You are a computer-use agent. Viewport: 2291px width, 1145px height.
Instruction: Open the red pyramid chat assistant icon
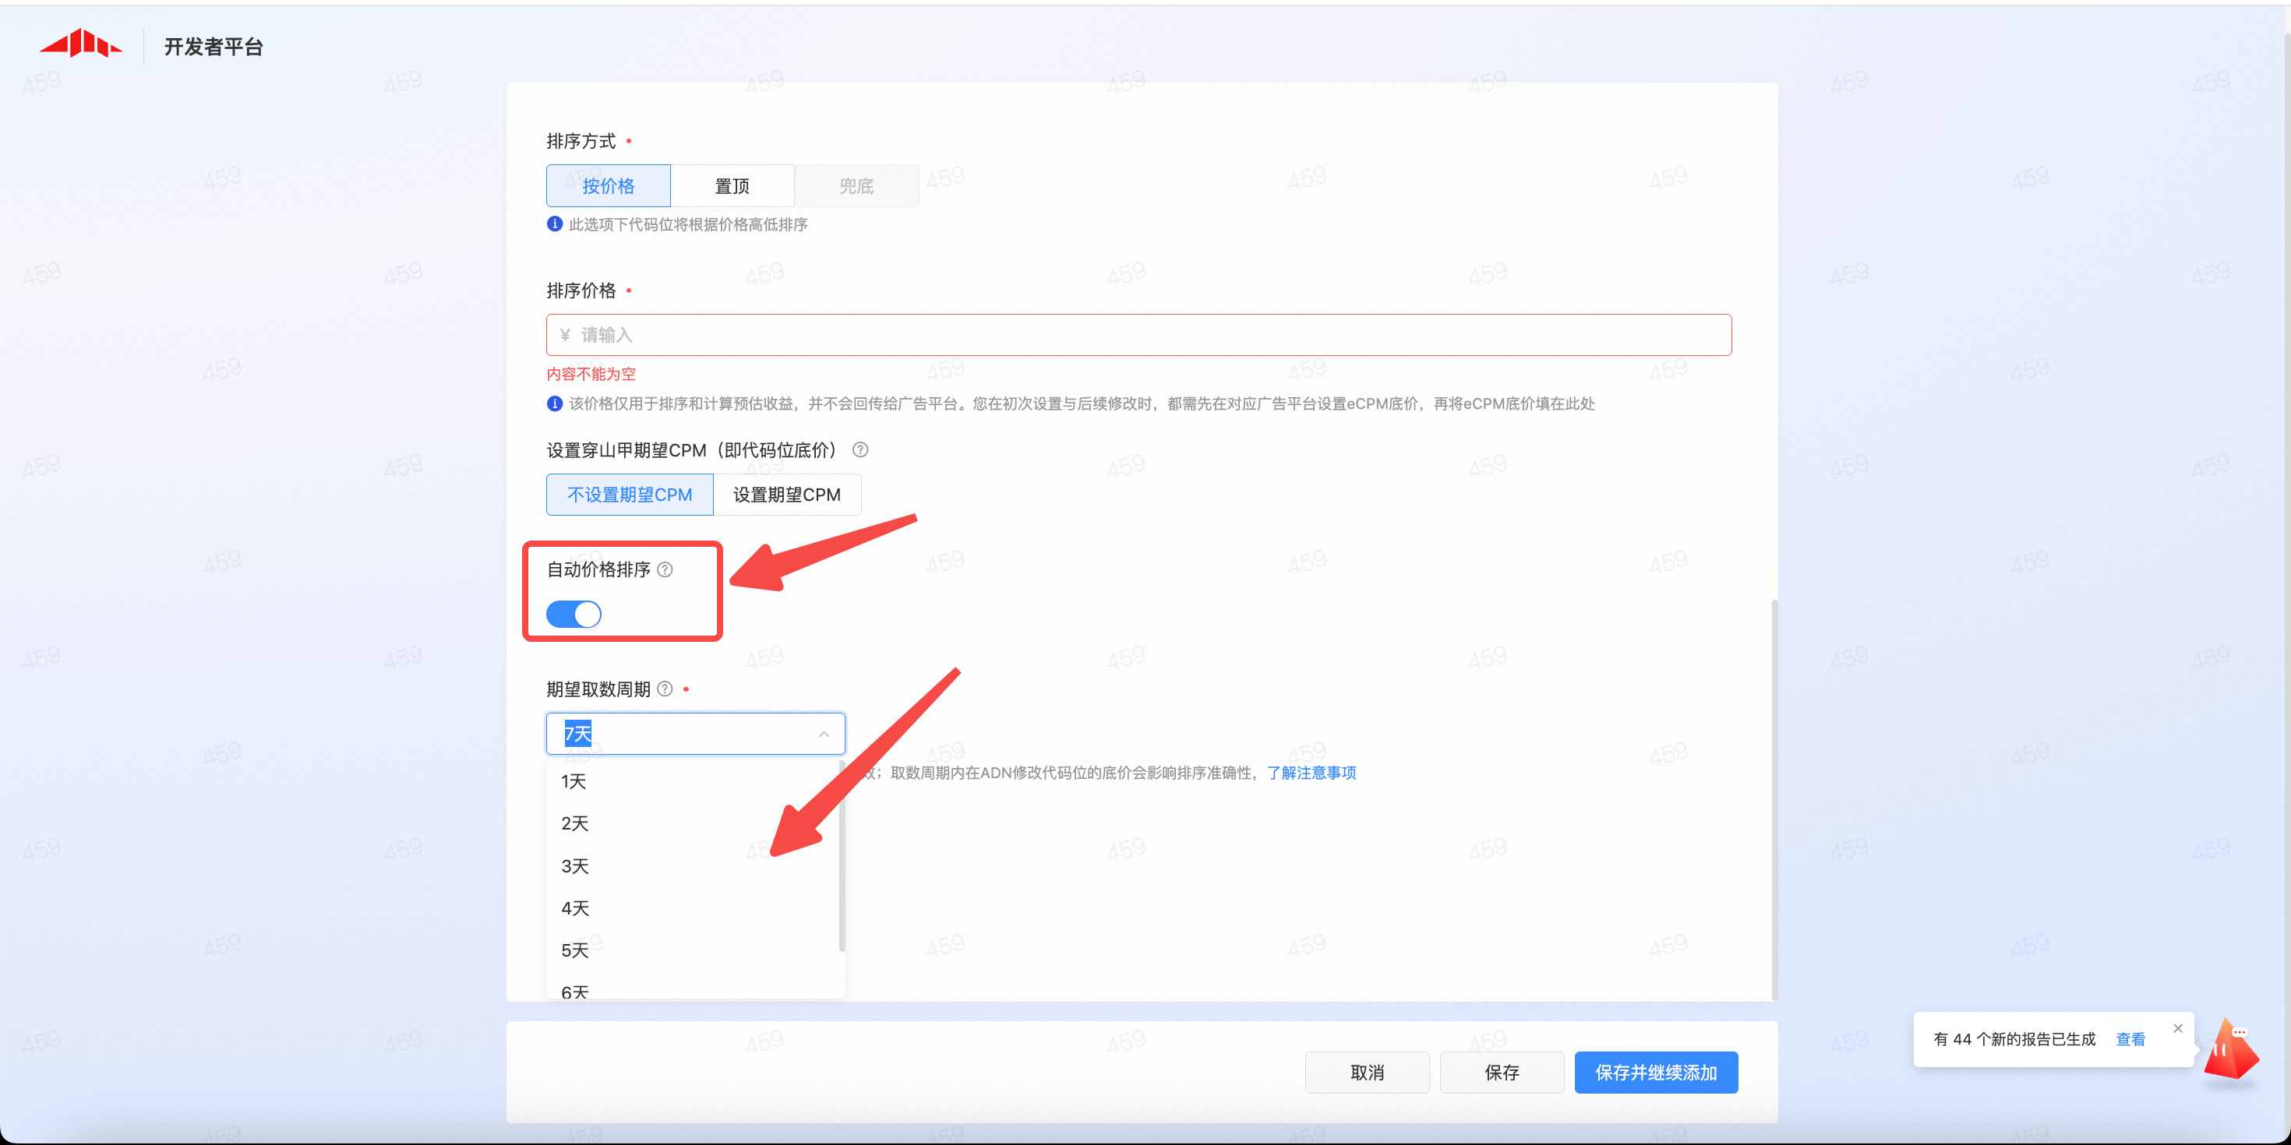(2232, 1051)
